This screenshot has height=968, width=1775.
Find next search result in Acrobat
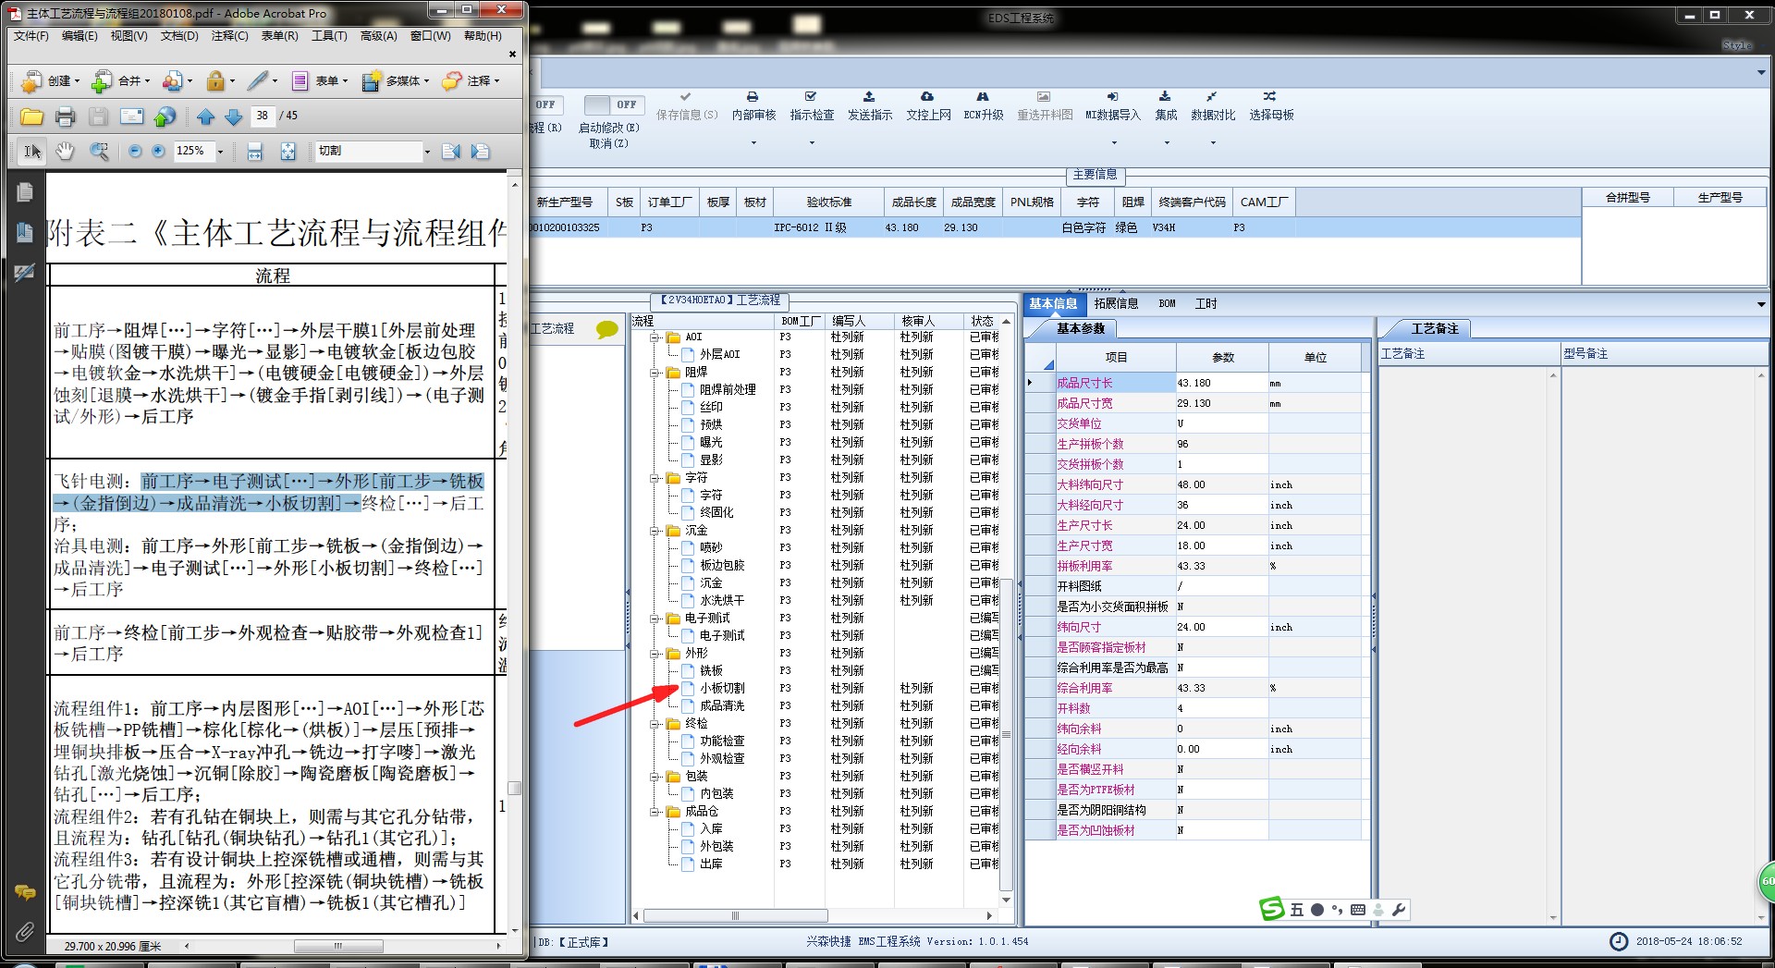tap(480, 151)
